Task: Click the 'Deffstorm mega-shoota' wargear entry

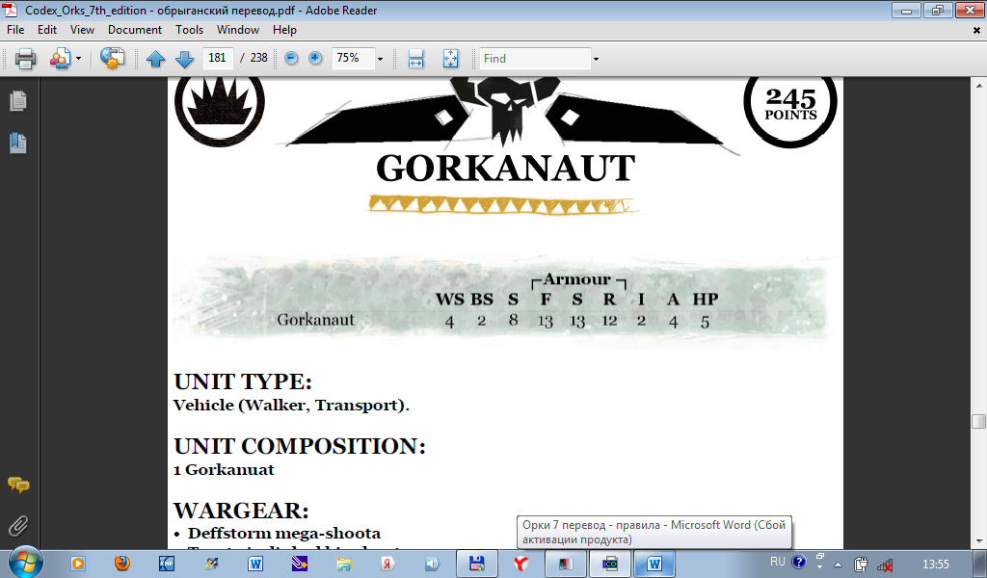Action: pos(284,534)
